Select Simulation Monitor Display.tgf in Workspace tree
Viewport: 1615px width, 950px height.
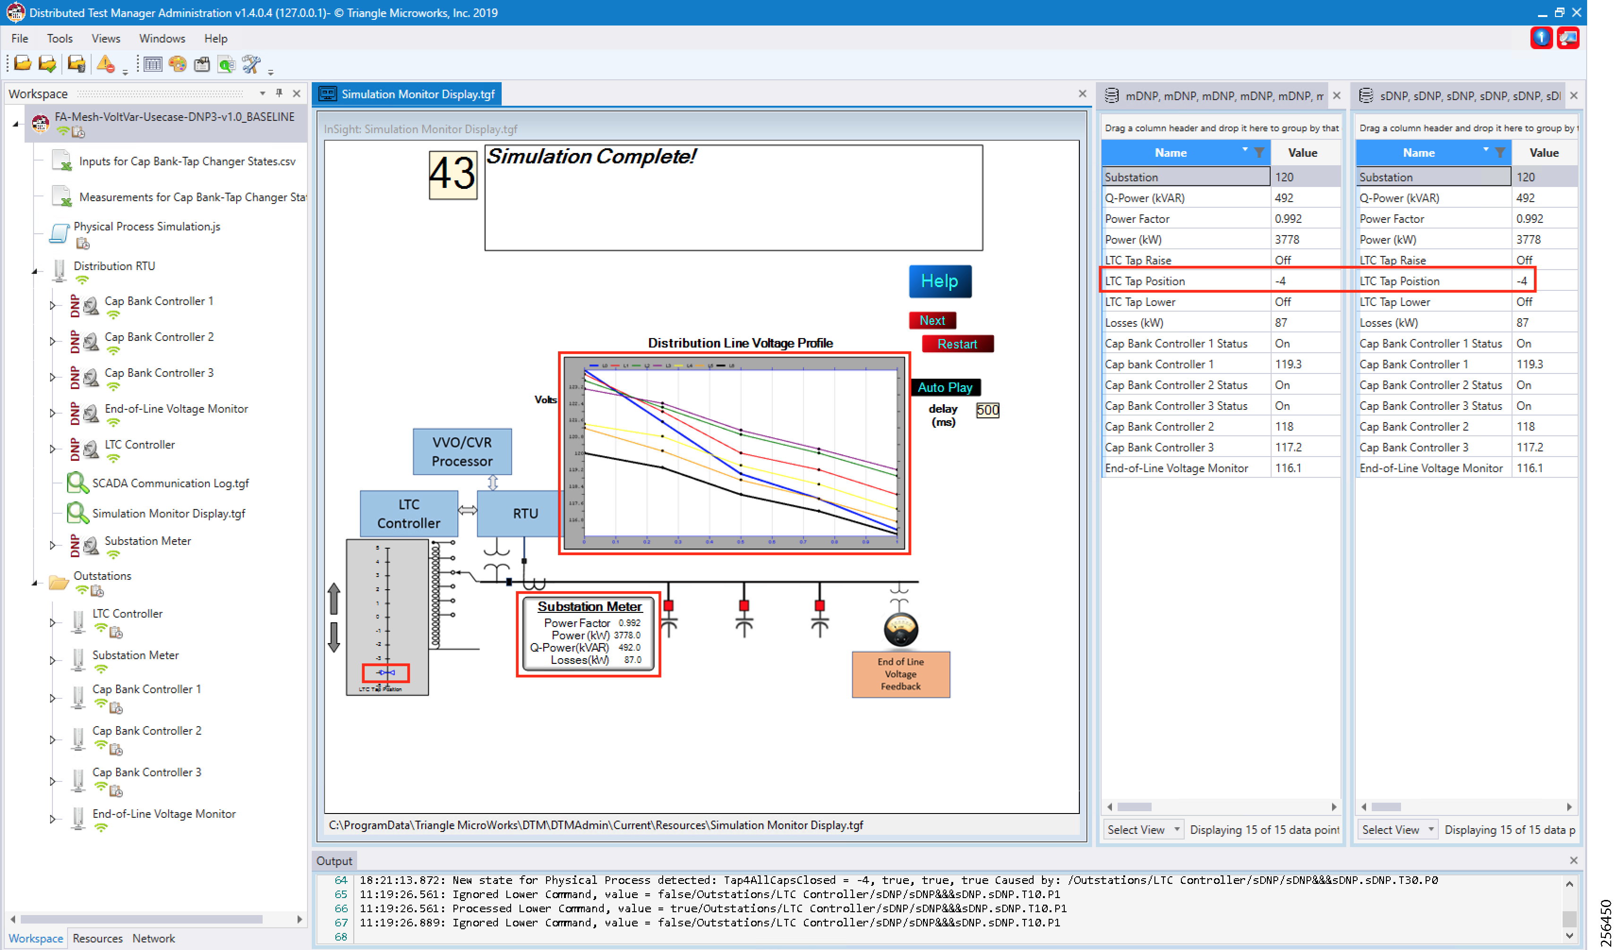(169, 513)
